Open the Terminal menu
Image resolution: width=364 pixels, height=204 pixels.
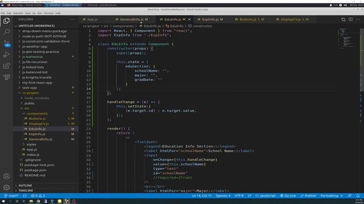point(48,13)
